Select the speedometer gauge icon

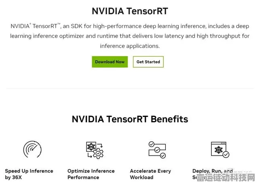coord(32,149)
